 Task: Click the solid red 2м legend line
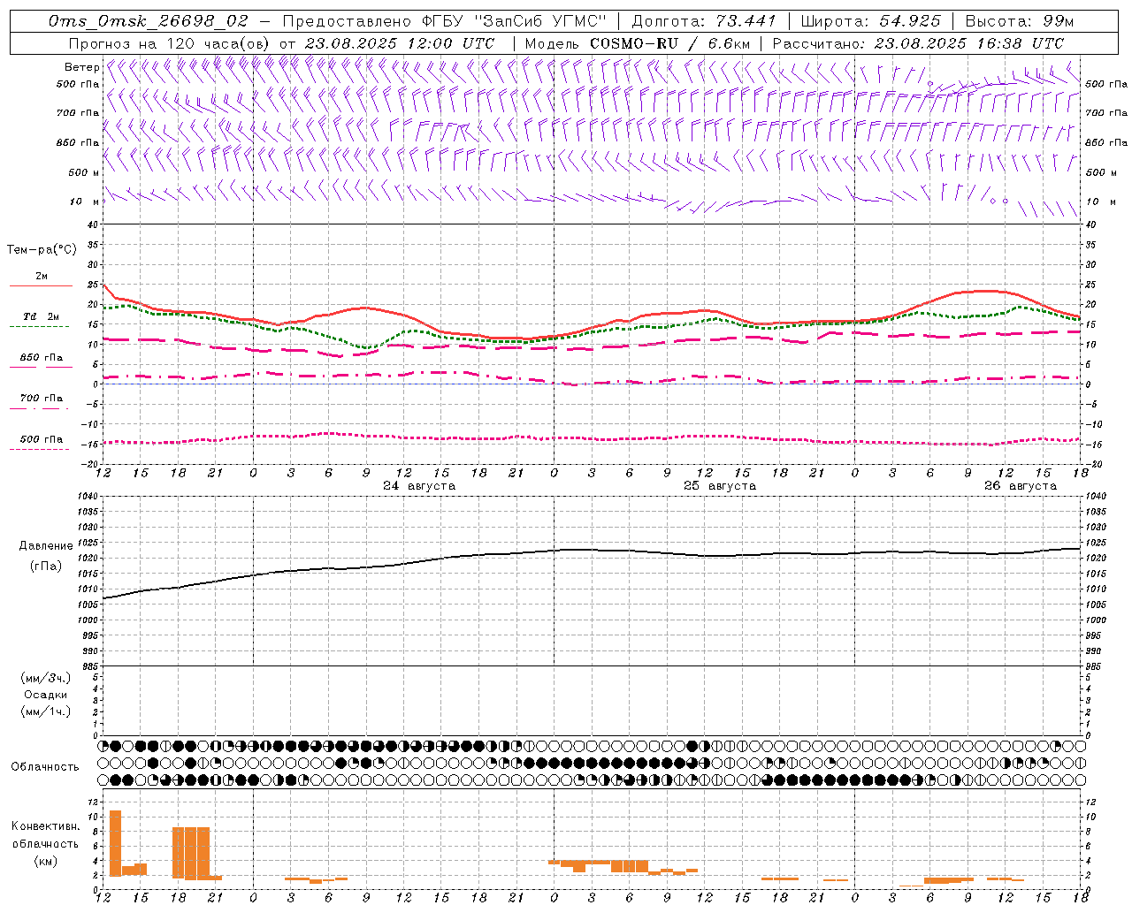tap(41, 285)
